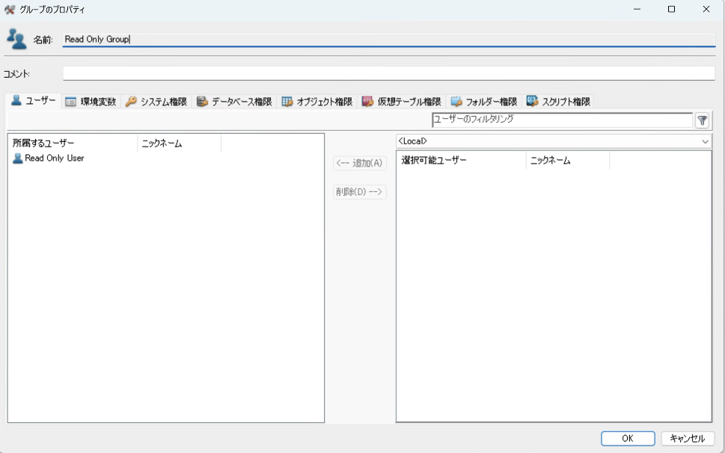The height and width of the screenshot is (453, 725).
Task: Click the filter funnel icon
Action: [x=702, y=120]
